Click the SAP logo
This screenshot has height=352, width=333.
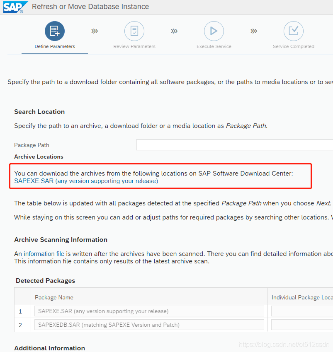[x=15, y=7]
